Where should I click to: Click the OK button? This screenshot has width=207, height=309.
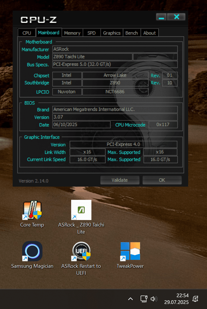162,180
